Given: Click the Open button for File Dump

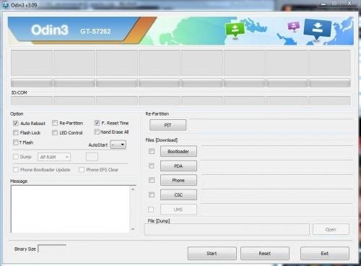Looking at the screenshot, I should (331, 229).
